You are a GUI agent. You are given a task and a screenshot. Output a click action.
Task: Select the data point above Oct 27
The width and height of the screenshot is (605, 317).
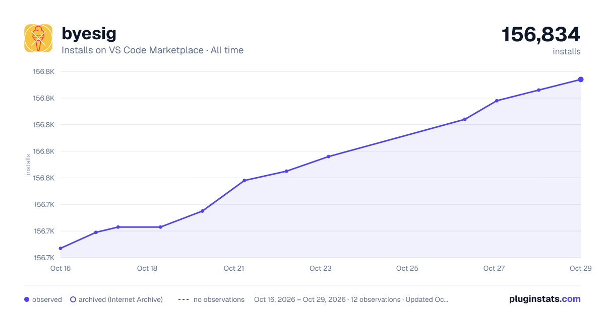497,101
